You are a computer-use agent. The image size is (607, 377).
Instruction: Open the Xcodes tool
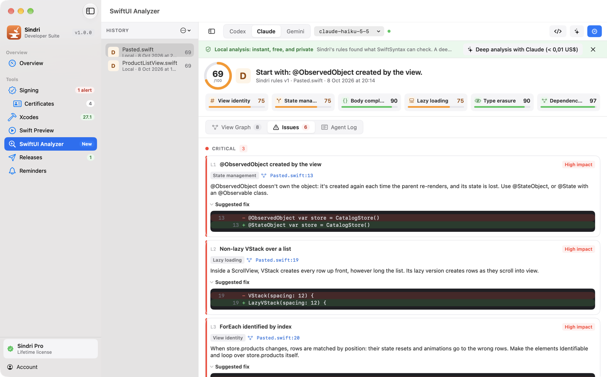coord(51,117)
